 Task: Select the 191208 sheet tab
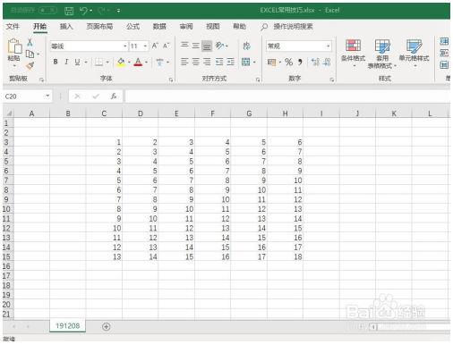[x=67, y=326]
